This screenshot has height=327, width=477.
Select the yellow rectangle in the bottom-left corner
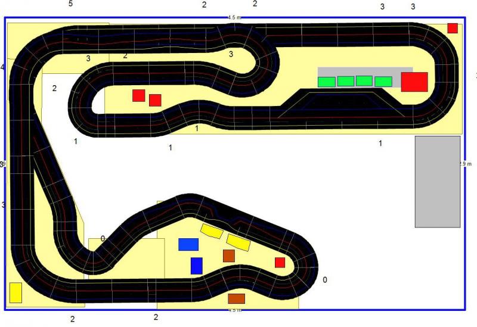16,292
